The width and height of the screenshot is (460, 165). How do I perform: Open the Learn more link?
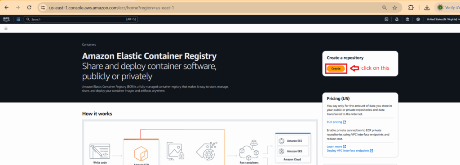coord(336,146)
